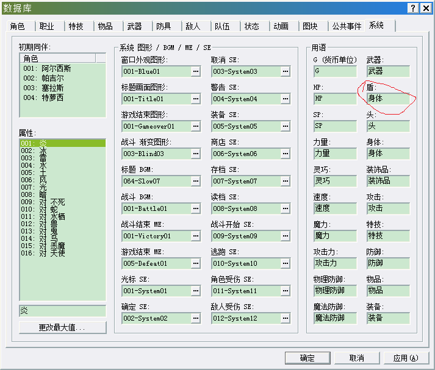Image resolution: width=435 pixels, height=370 pixels.
Task: Click ellipsis button beside 005-System05
Action: tap(286, 126)
